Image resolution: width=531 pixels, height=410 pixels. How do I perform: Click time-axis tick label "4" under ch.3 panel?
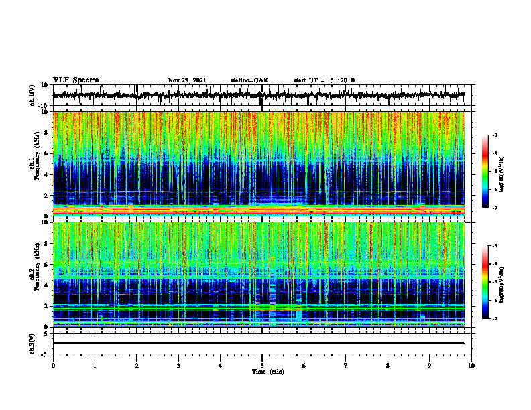(220, 366)
